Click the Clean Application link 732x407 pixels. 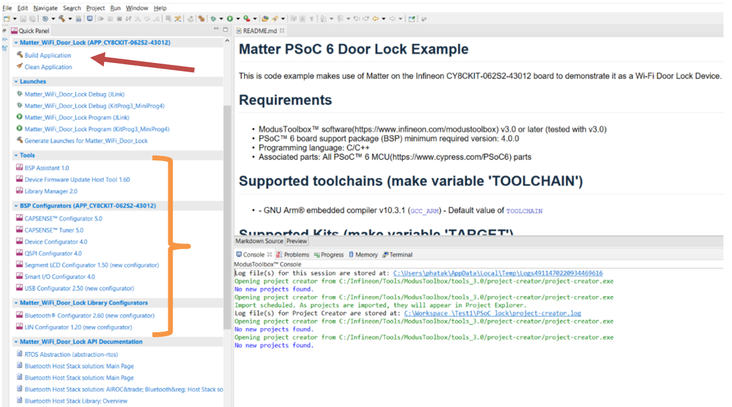[x=48, y=67]
